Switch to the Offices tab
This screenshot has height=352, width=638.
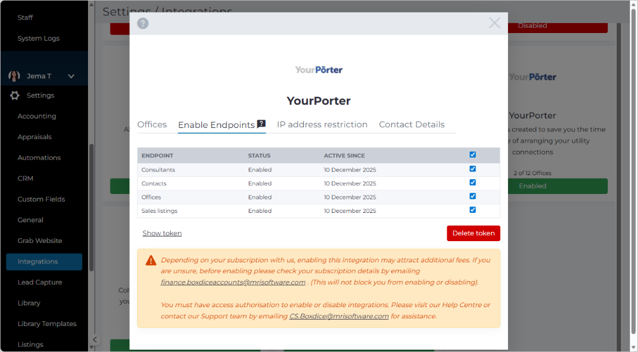(152, 124)
